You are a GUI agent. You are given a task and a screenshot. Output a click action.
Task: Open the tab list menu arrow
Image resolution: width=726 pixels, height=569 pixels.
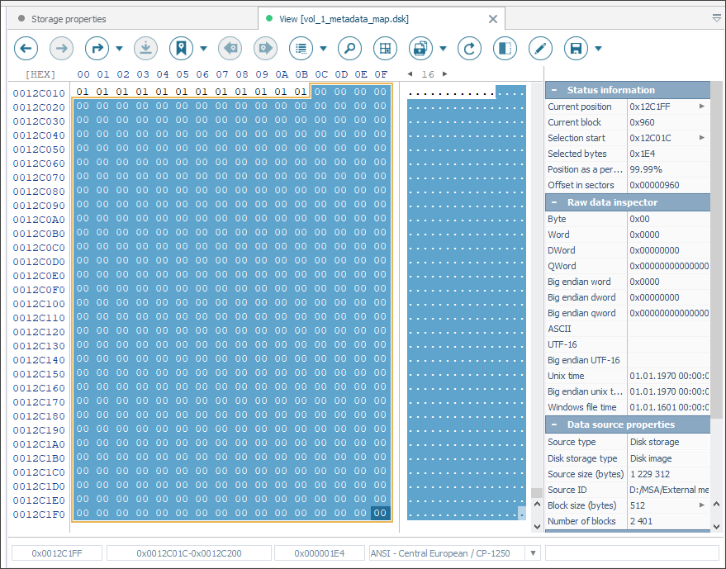716,18
